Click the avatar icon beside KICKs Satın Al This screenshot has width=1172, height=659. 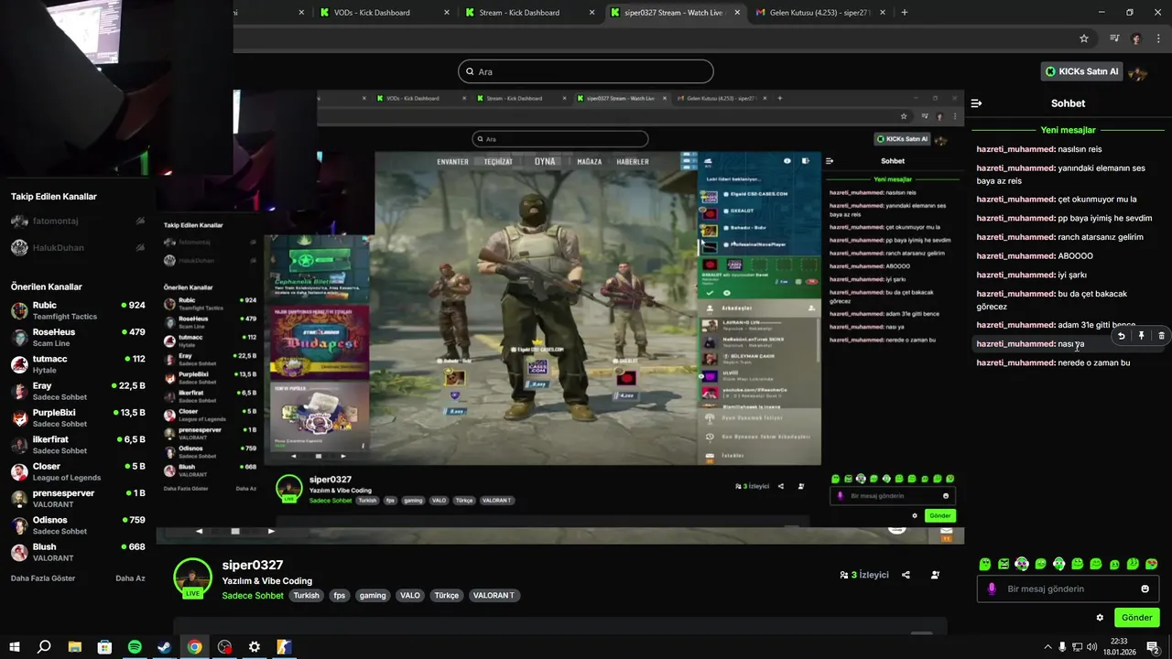click(x=1138, y=73)
